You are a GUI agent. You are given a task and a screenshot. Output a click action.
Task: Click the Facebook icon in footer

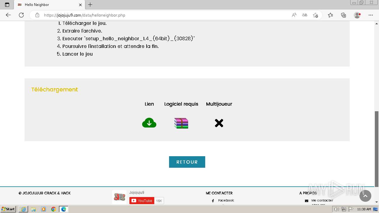213,201
